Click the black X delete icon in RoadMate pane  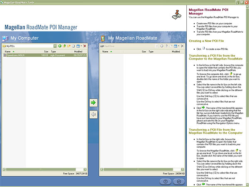[182, 46]
